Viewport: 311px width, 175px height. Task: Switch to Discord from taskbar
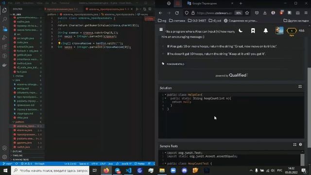184,171
